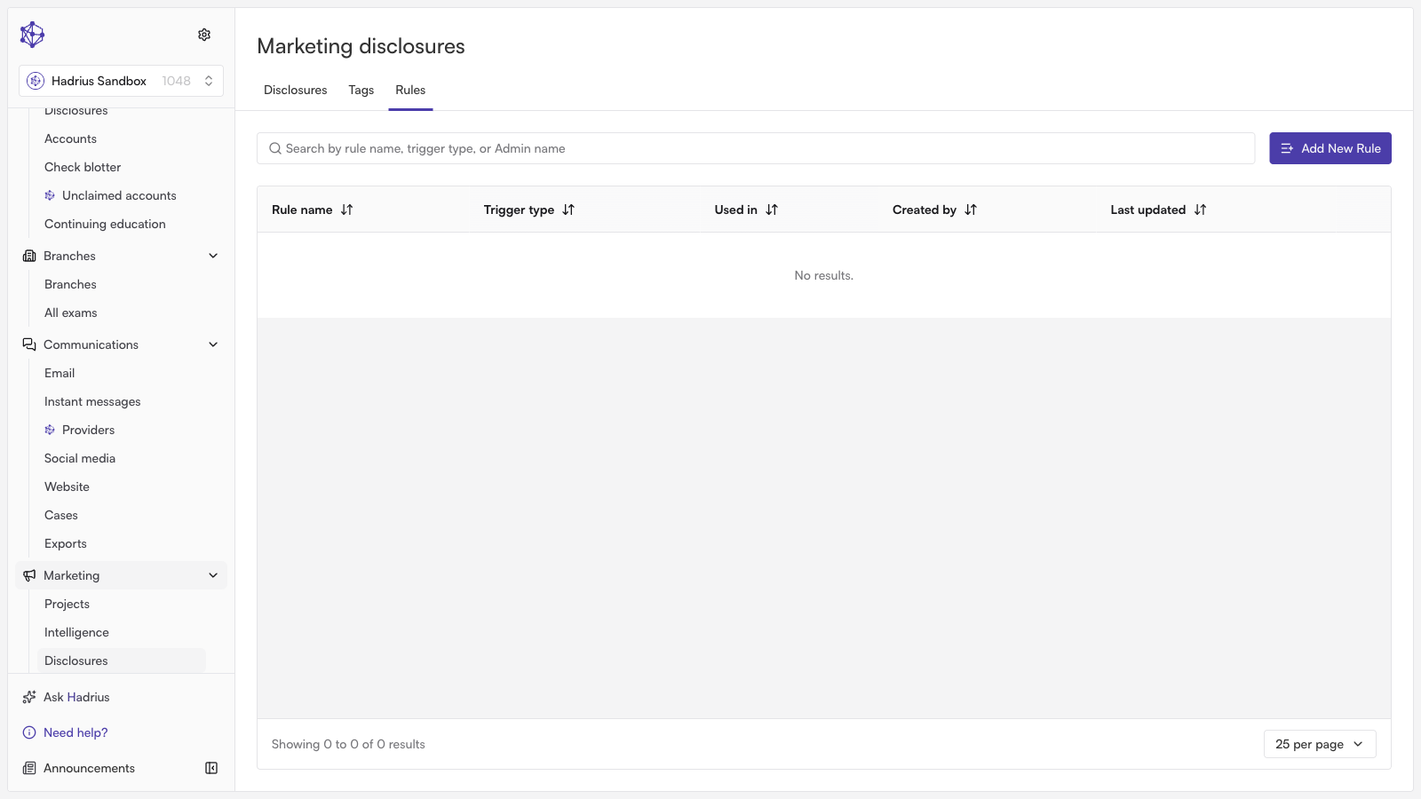
Task: Collapse the Branches section chevron
Action: point(213,256)
